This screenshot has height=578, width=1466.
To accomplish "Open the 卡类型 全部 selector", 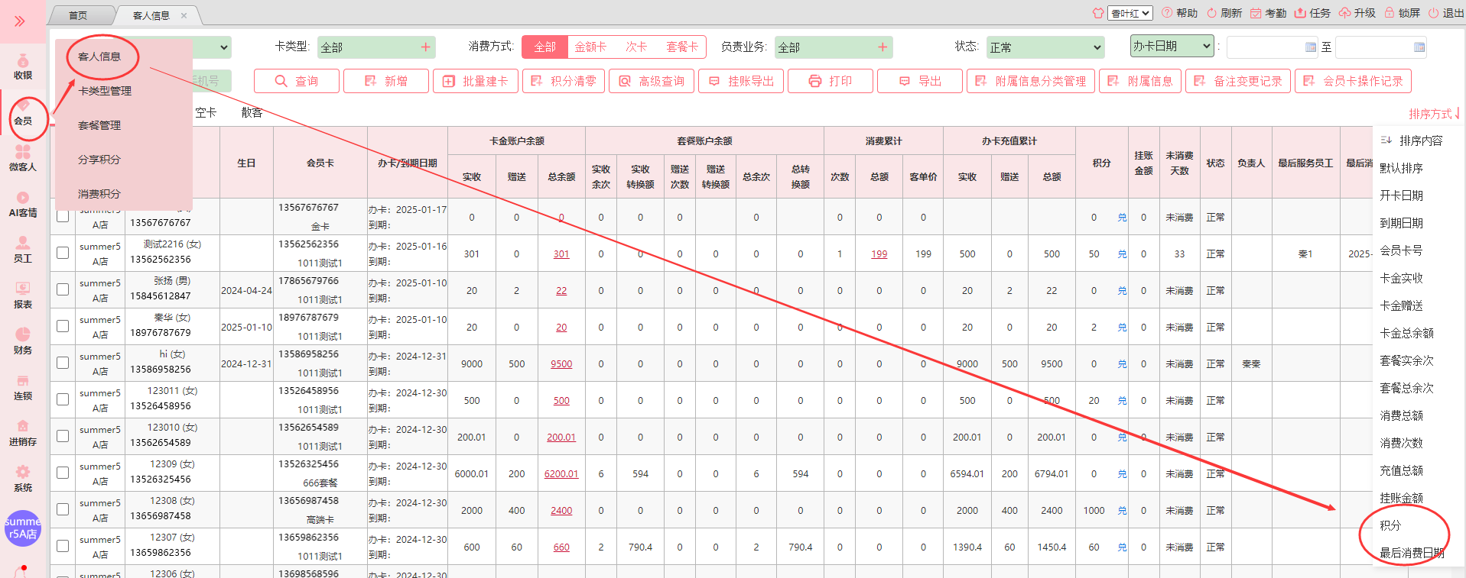I will click(375, 47).
